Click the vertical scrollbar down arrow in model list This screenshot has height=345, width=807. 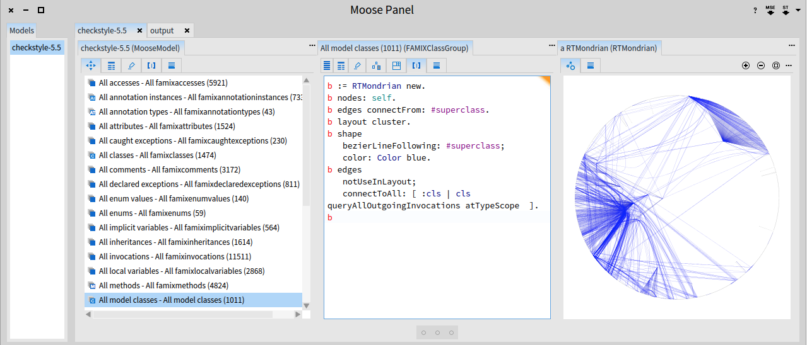point(307,305)
